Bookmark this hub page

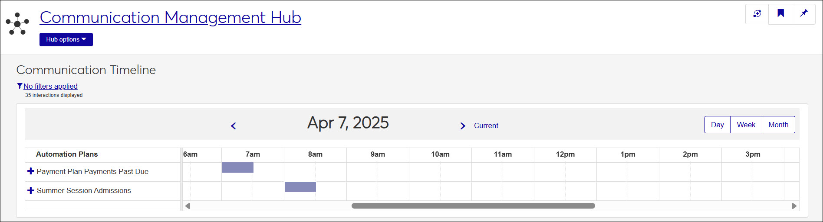point(780,14)
